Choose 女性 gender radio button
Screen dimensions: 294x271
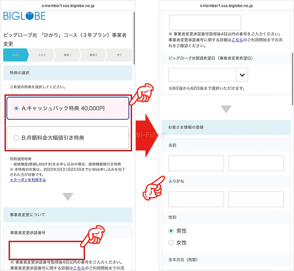[171, 243]
